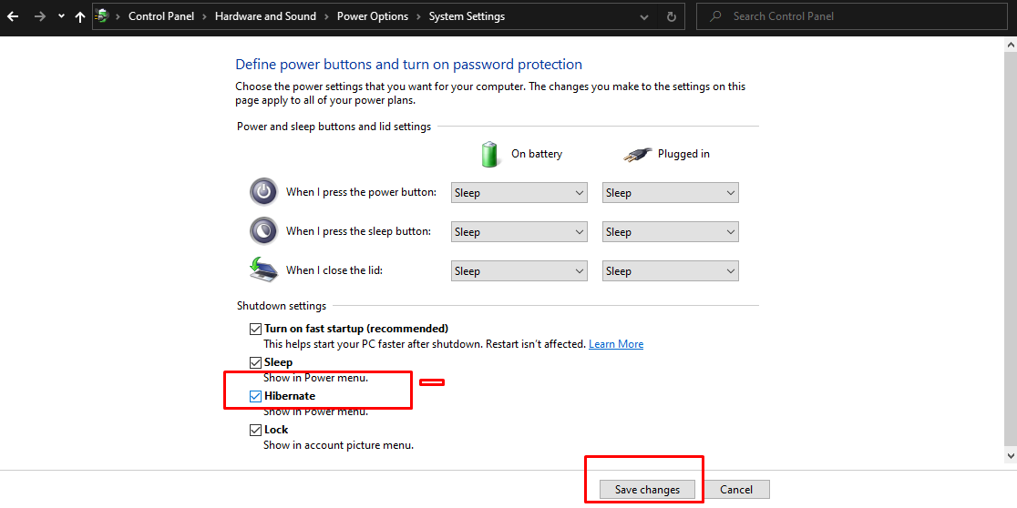Click the sleep button moon icon
Screen dimensions: 1017x508
(263, 230)
